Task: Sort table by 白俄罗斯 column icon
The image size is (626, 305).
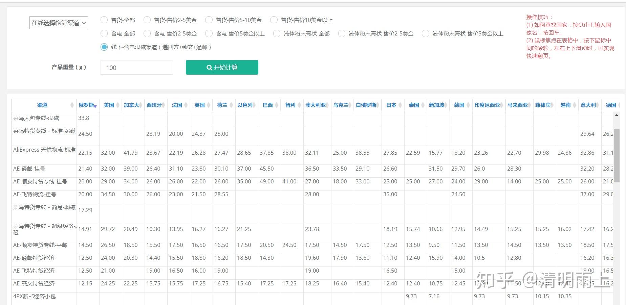Action: 378,105
